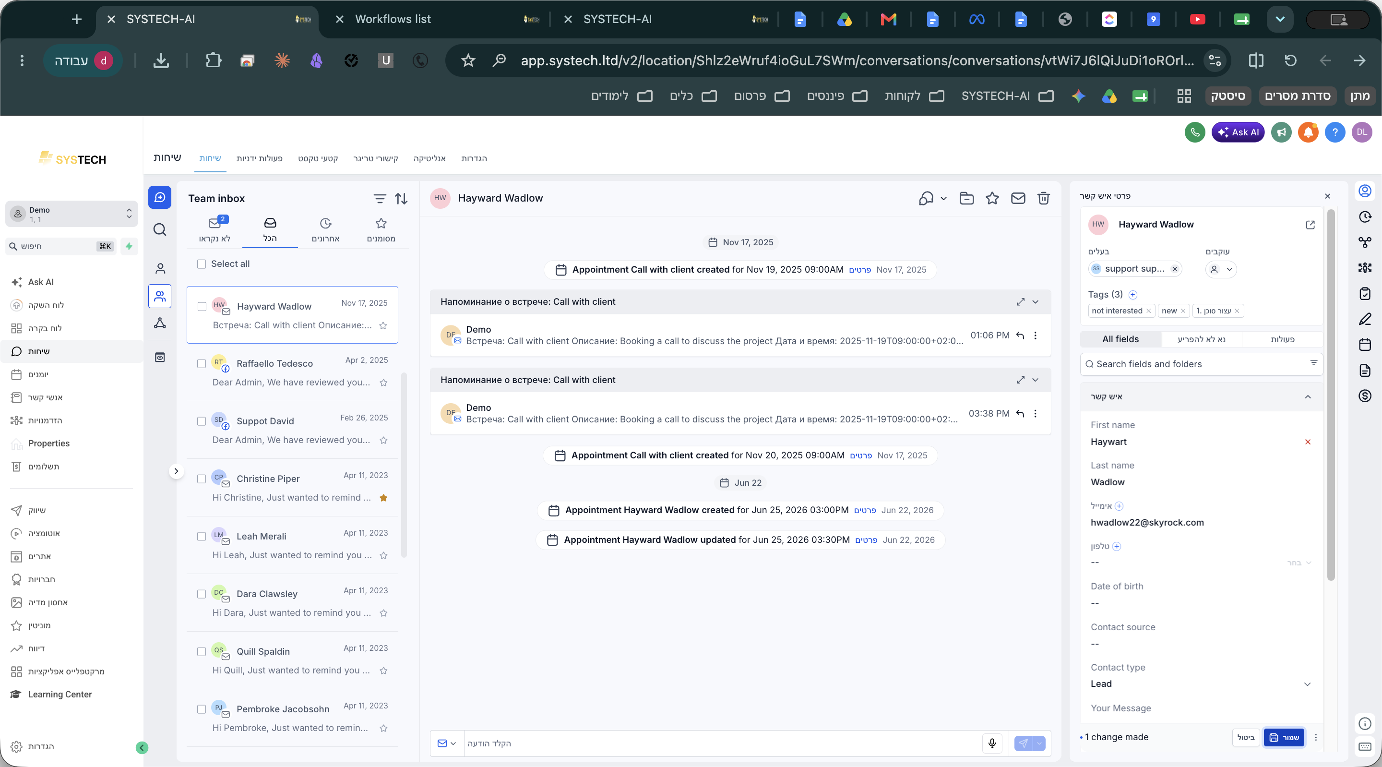Click sort arrows in Team inbox

click(x=401, y=199)
